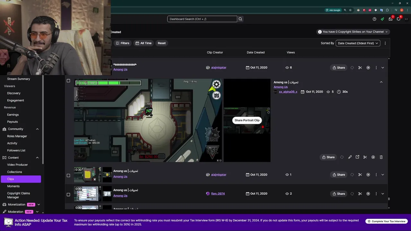This screenshot has height=231, width=411.
Task: Open three-dot menu in top clip row with 6 views
Action: point(376,68)
